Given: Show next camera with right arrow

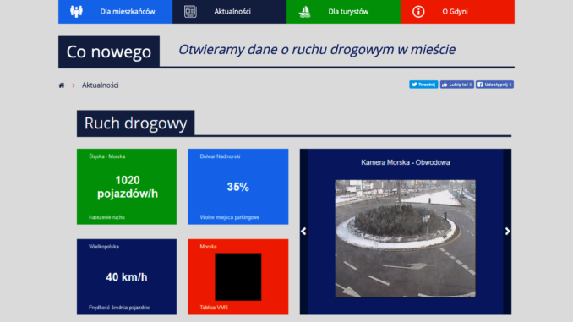Looking at the screenshot, I should click(x=507, y=231).
